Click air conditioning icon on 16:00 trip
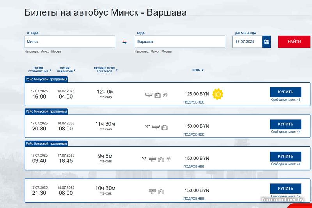Viewport: 312px width, 208px height. point(149,95)
